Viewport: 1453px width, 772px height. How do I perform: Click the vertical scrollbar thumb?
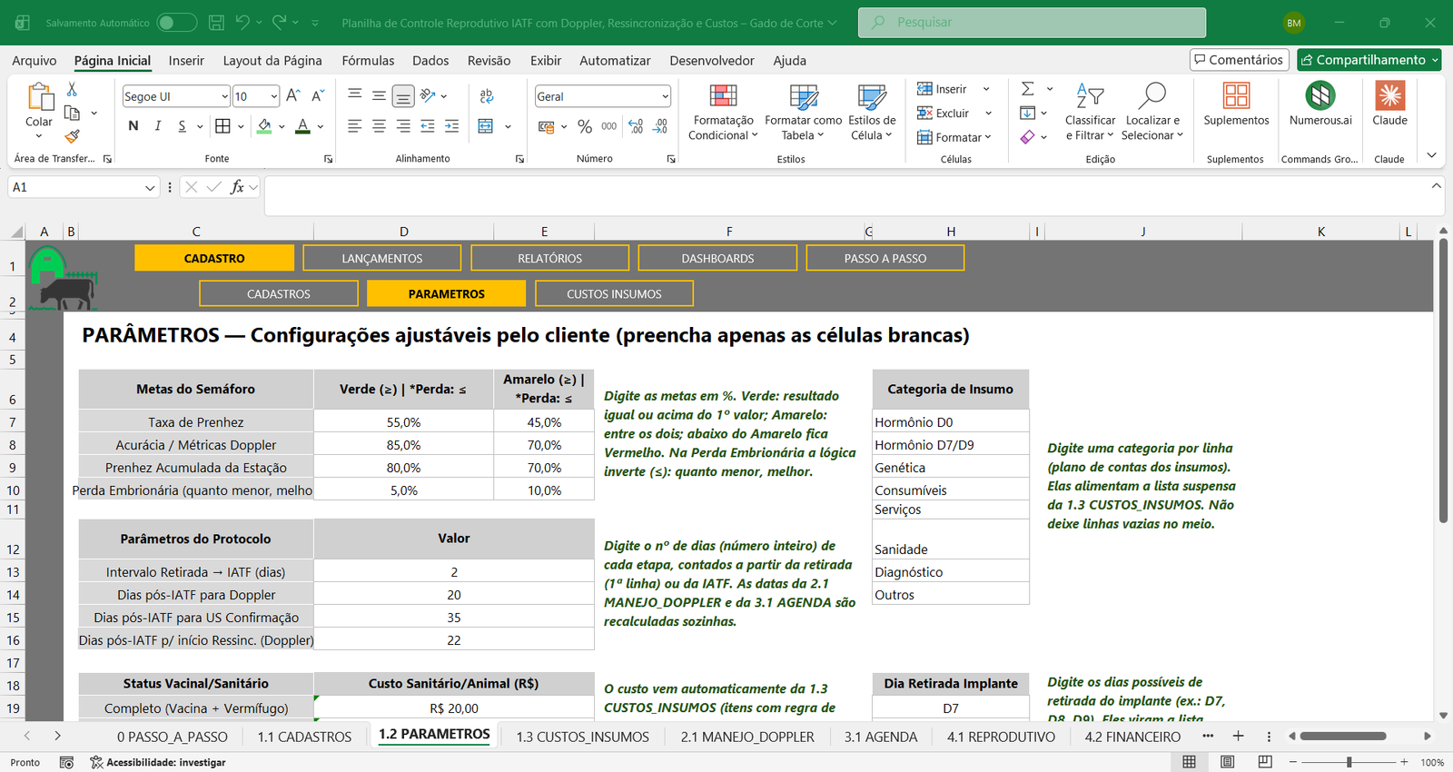click(1443, 381)
